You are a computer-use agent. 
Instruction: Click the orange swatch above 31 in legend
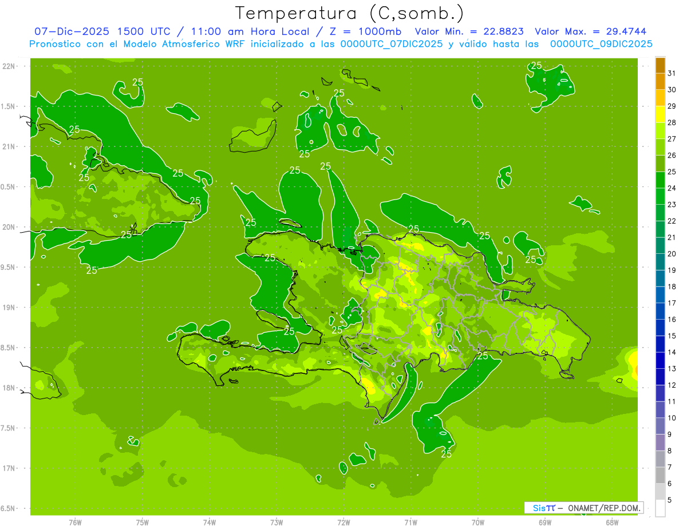[x=660, y=65]
